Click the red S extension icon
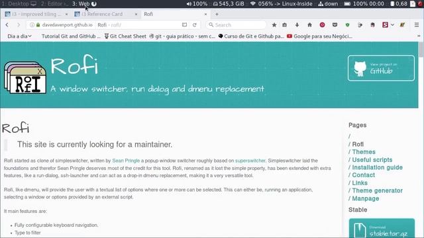 [x=385, y=25]
